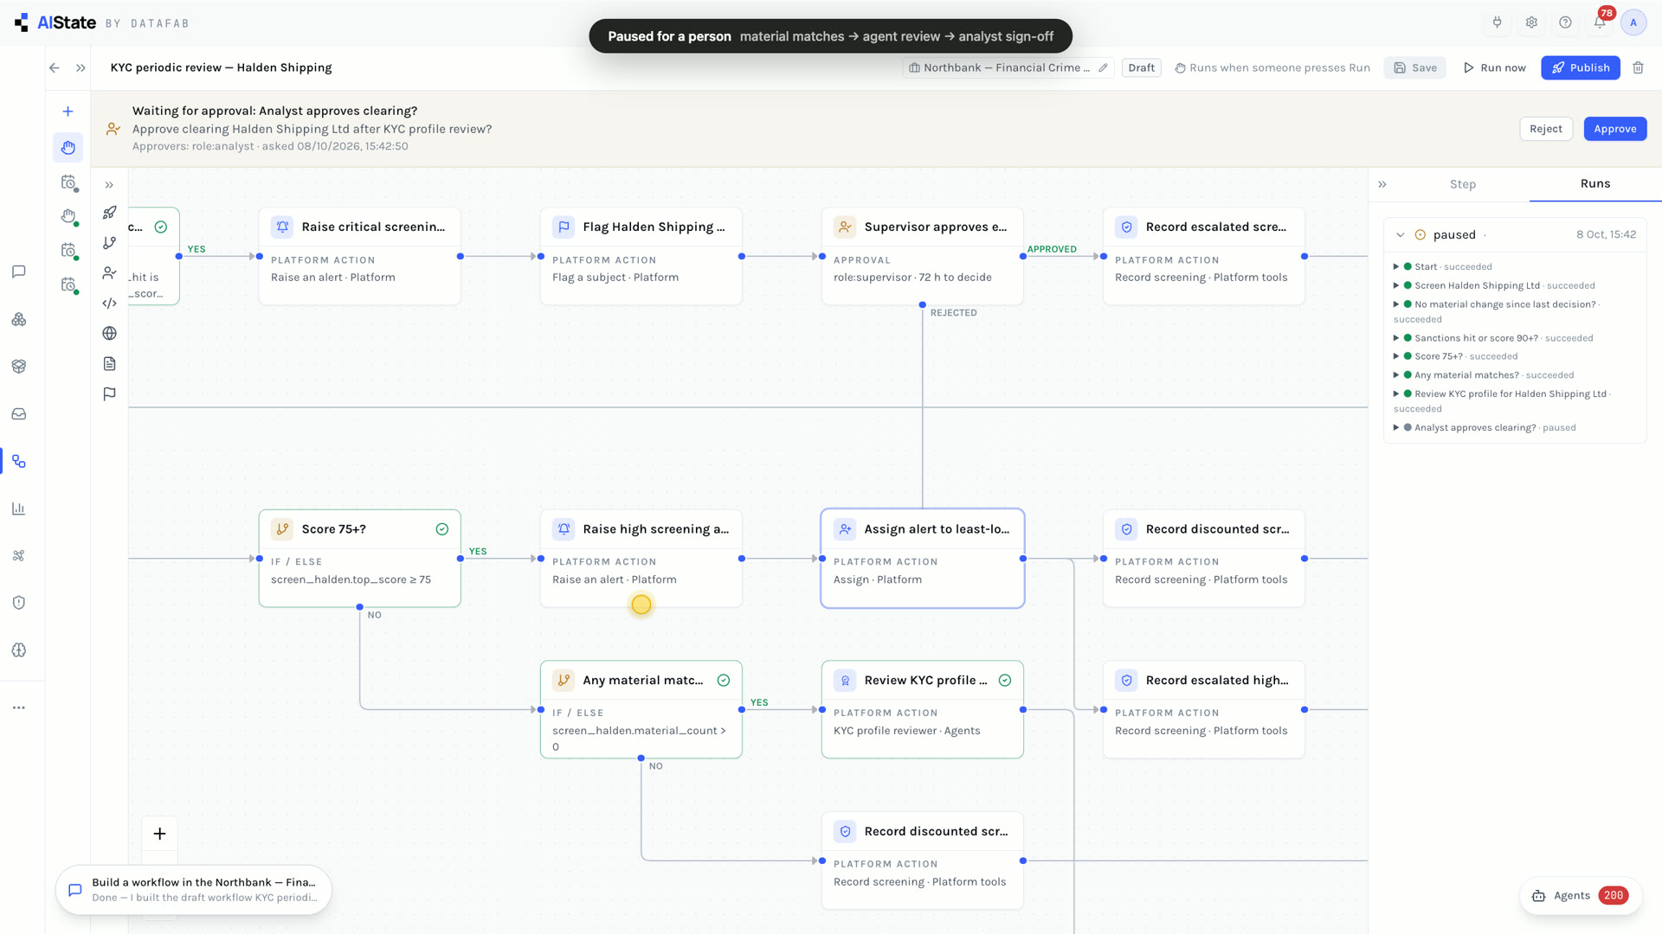The height and width of the screenshot is (934, 1662).
Task: Publish the workflow
Action: 1581,67
